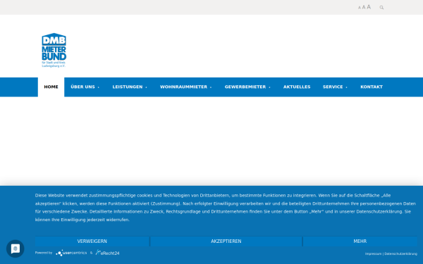This screenshot has width=423, height=264.
Task: Click the DMB Mieterbund logo
Action: (x=54, y=50)
